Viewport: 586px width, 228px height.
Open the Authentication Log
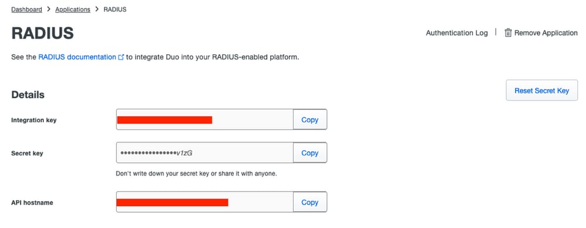click(457, 33)
